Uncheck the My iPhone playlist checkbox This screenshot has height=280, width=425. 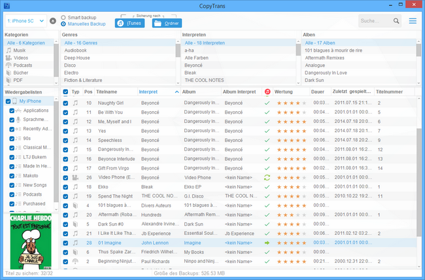coord(8,101)
